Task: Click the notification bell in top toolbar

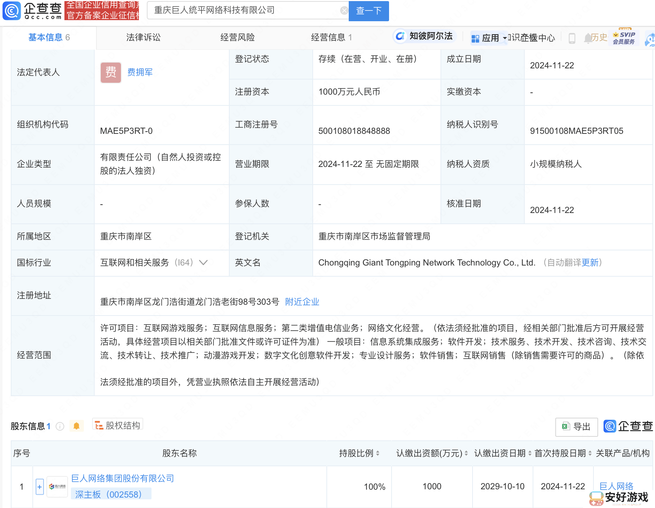Action: coord(588,38)
